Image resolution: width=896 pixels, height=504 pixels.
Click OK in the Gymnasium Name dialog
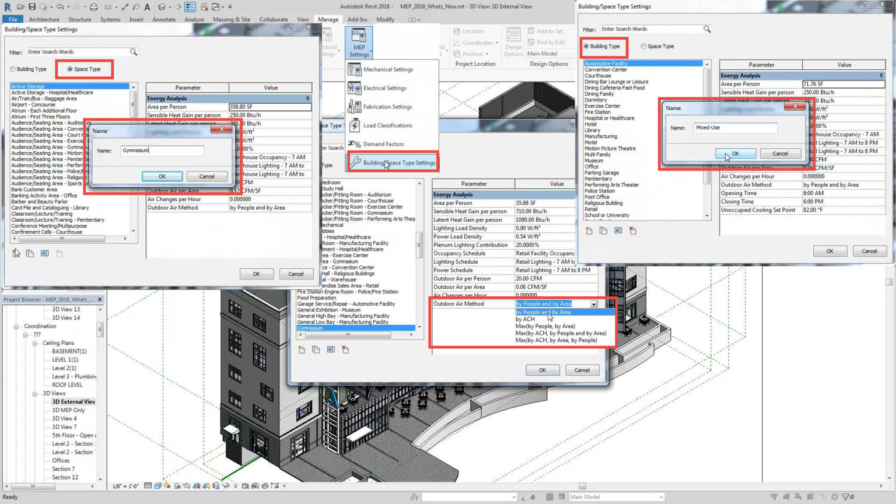[x=162, y=176]
